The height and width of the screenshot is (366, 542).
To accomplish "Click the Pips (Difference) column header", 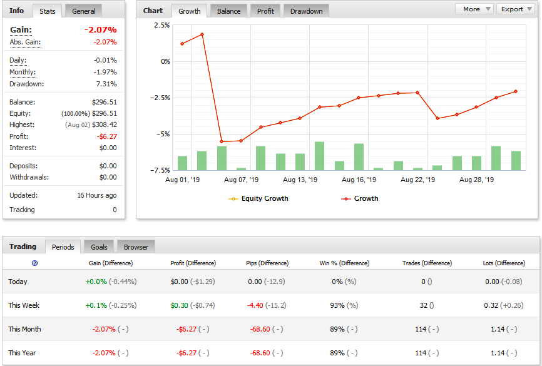I will pyautogui.click(x=267, y=263).
